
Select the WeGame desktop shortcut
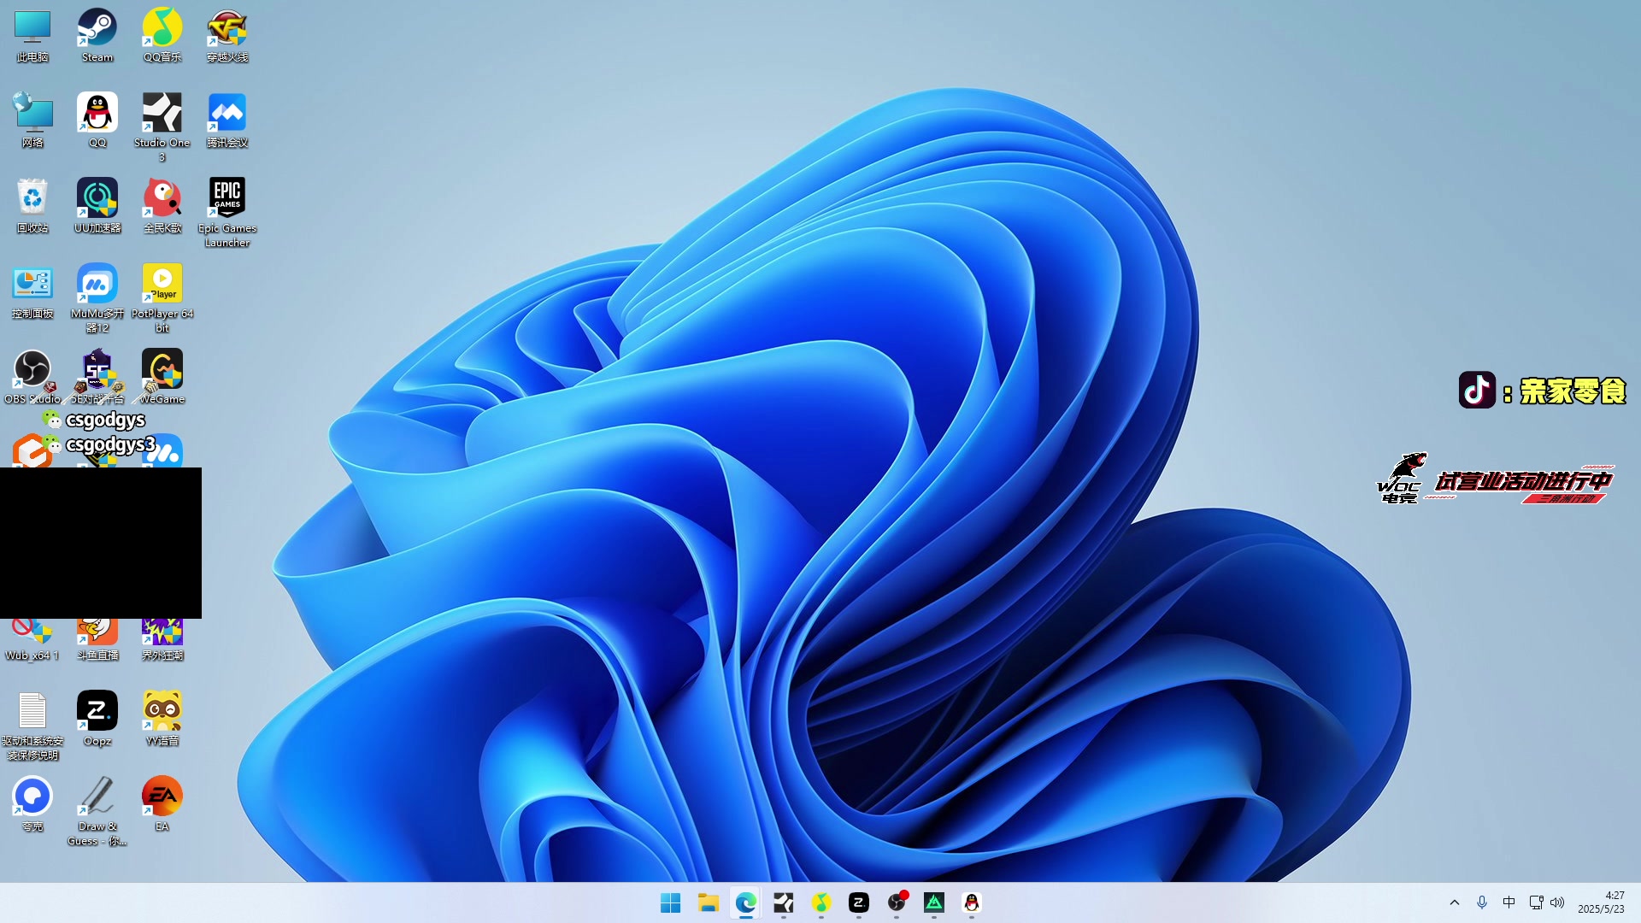coord(162,378)
